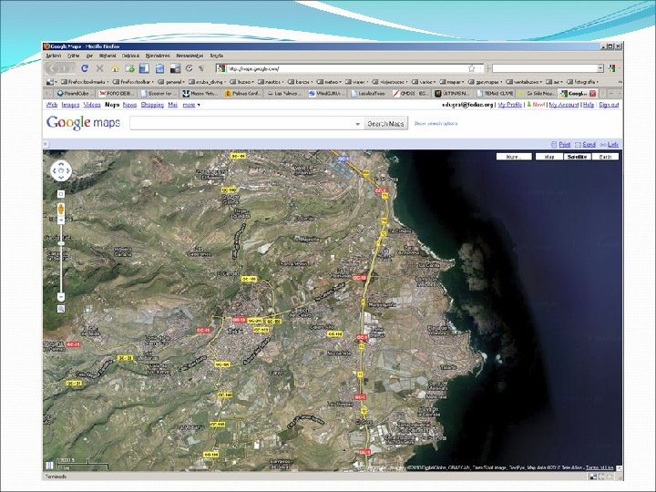Stop page loading with the X icon
Image resolution: width=656 pixels, height=492 pixels.
point(99,68)
